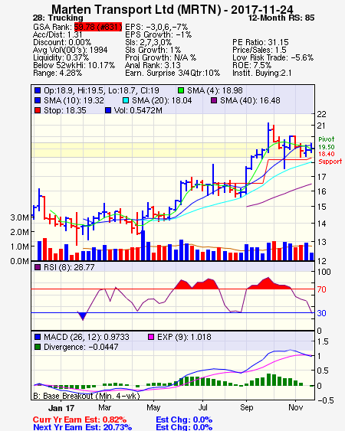345x431 pixels.
Task: Click the RSI (8): 28.77 label
Action: [69, 267]
